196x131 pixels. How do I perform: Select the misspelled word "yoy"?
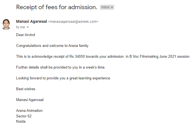point(75,67)
